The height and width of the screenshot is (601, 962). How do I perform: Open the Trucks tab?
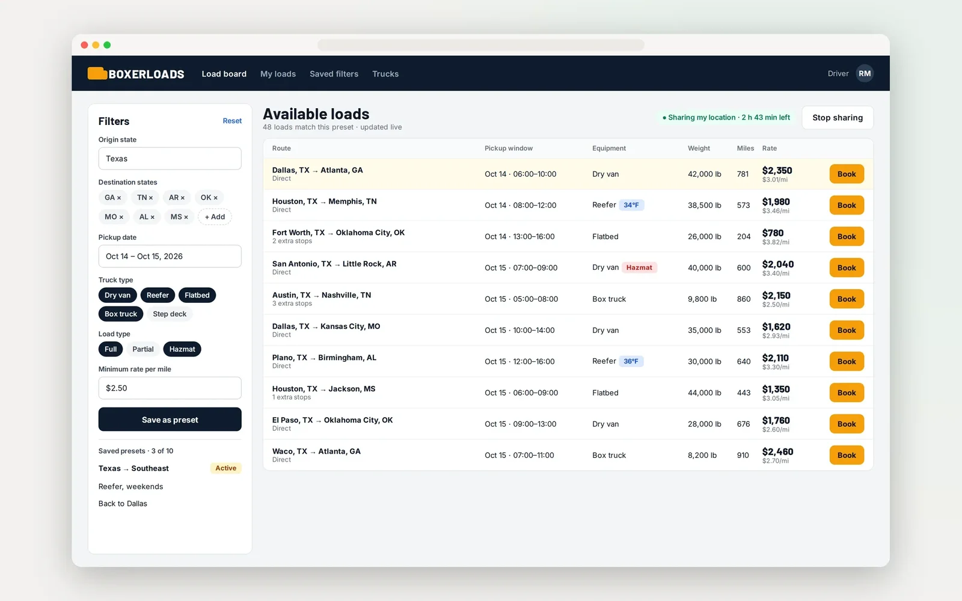(x=385, y=74)
